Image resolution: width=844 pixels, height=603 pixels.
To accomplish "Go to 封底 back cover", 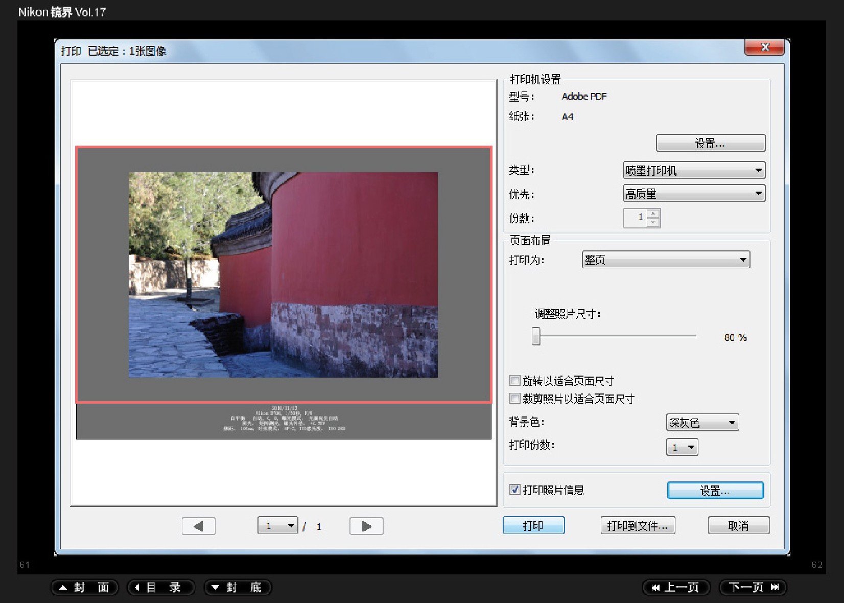I will coord(238,587).
